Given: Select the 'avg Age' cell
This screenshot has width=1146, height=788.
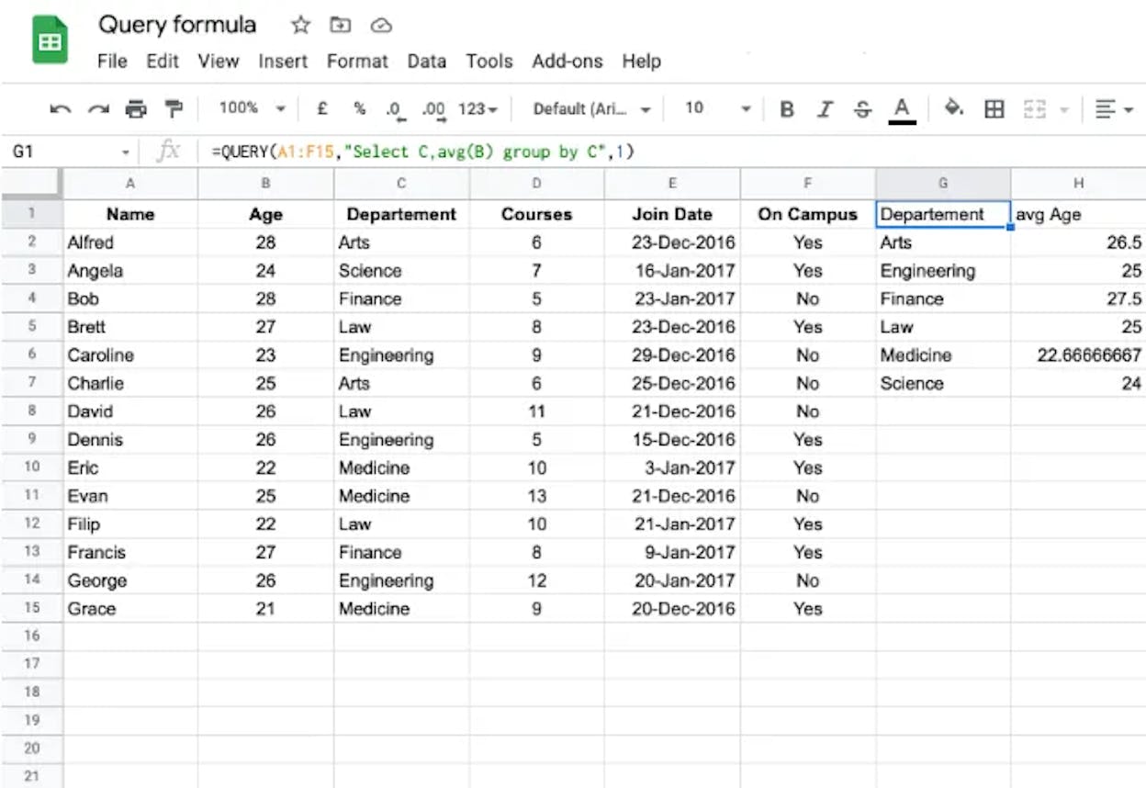Looking at the screenshot, I should tap(1079, 214).
